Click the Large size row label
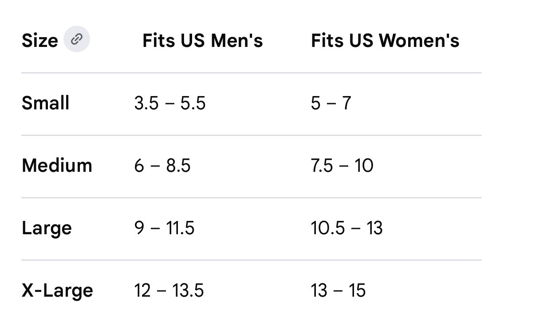The width and height of the screenshot is (535, 329). click(47, 228)
